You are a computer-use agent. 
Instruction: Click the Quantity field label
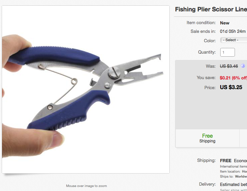click(207, 52)
